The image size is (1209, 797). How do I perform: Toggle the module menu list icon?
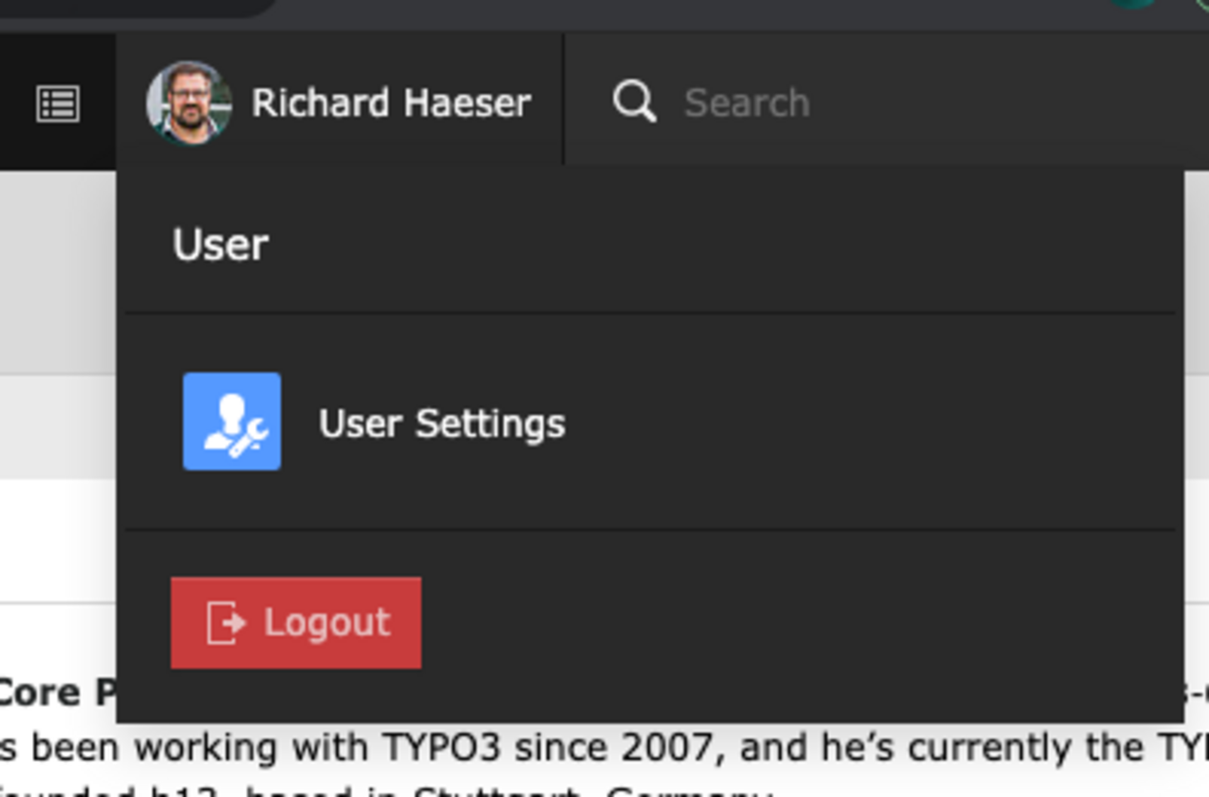click(58, 104)
